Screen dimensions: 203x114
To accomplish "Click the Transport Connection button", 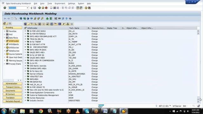I will (x=12, y=87).
